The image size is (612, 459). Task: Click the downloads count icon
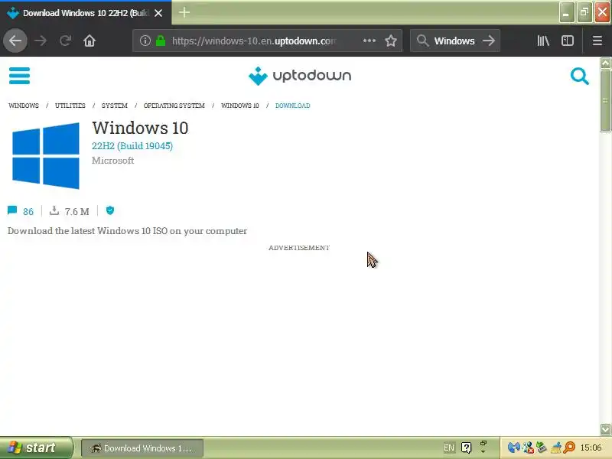tap(54, 211)
